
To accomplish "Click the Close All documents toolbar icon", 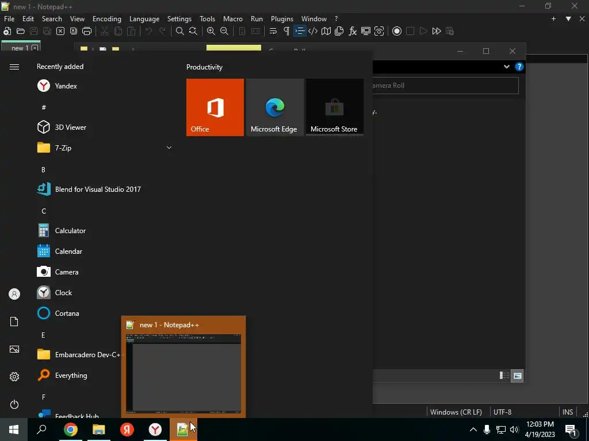I will (x=74, y=31).
